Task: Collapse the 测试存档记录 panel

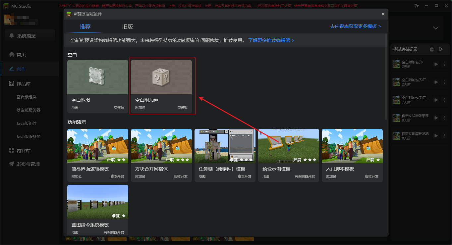Action: [x=441, y=49]
